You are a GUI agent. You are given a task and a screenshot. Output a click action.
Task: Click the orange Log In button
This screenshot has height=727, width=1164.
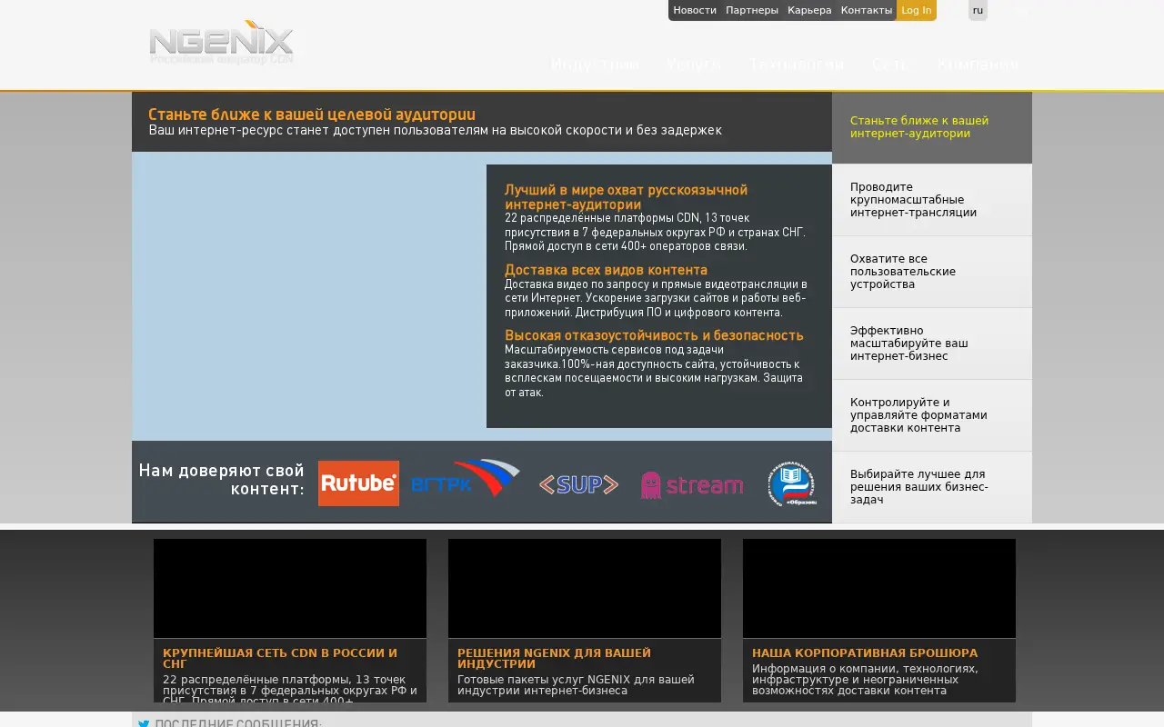pos(917,10)
